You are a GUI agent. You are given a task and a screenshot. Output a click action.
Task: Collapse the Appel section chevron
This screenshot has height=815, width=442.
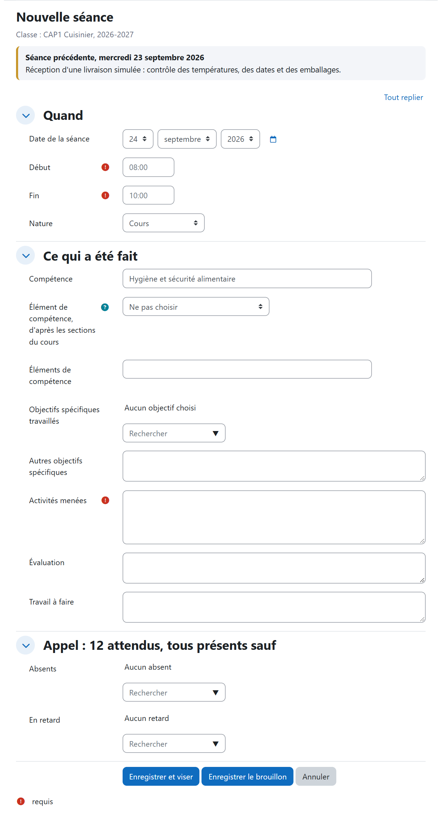coord(26,646)
